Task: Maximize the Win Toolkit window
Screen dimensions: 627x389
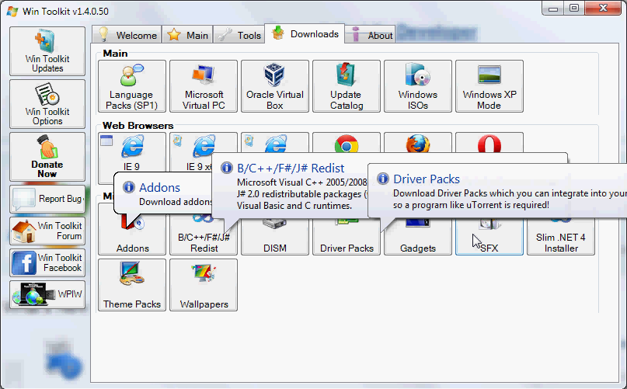Action: click(574, 8)
